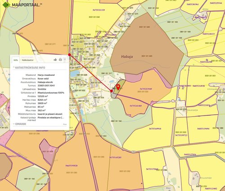Expand the Omanik section
The image size is (225, 191).
pyautogui.click(x=19, y=124)
